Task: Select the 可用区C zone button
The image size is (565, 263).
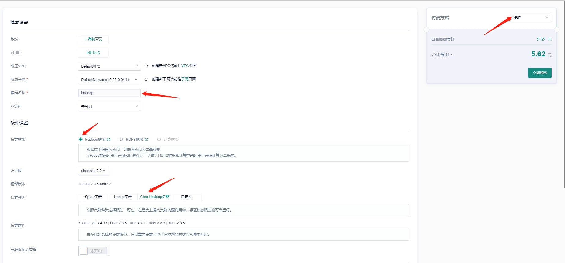Action: (x=93, y=53)
